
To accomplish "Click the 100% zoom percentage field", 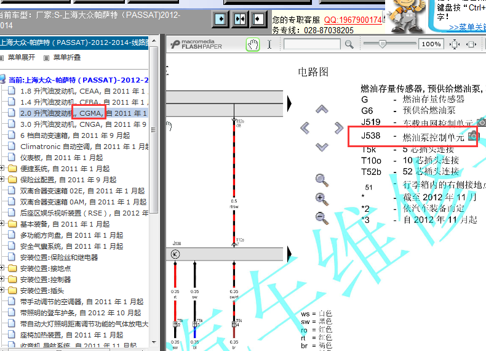I will [x=431, y=44].
